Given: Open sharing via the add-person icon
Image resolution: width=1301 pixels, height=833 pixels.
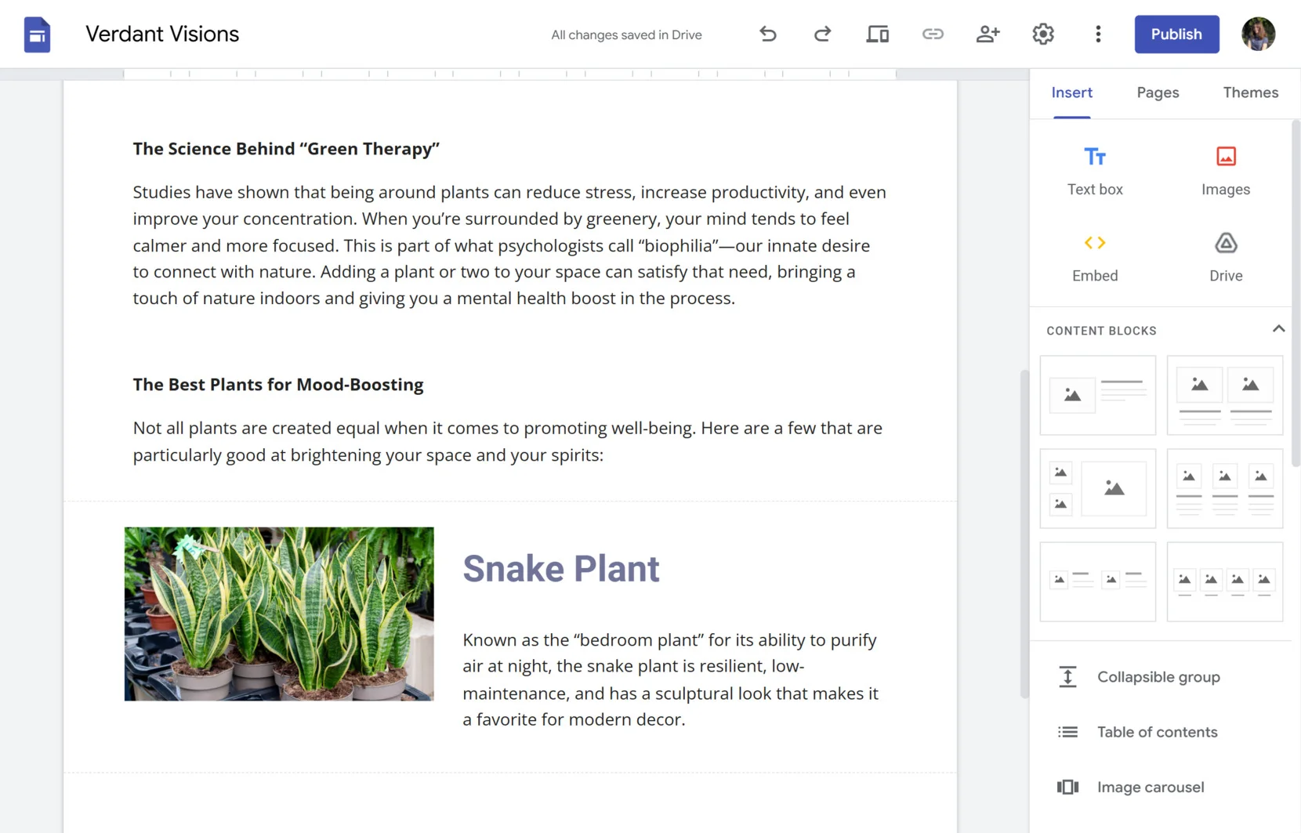Looking at the screenshot, I should 988,34.
